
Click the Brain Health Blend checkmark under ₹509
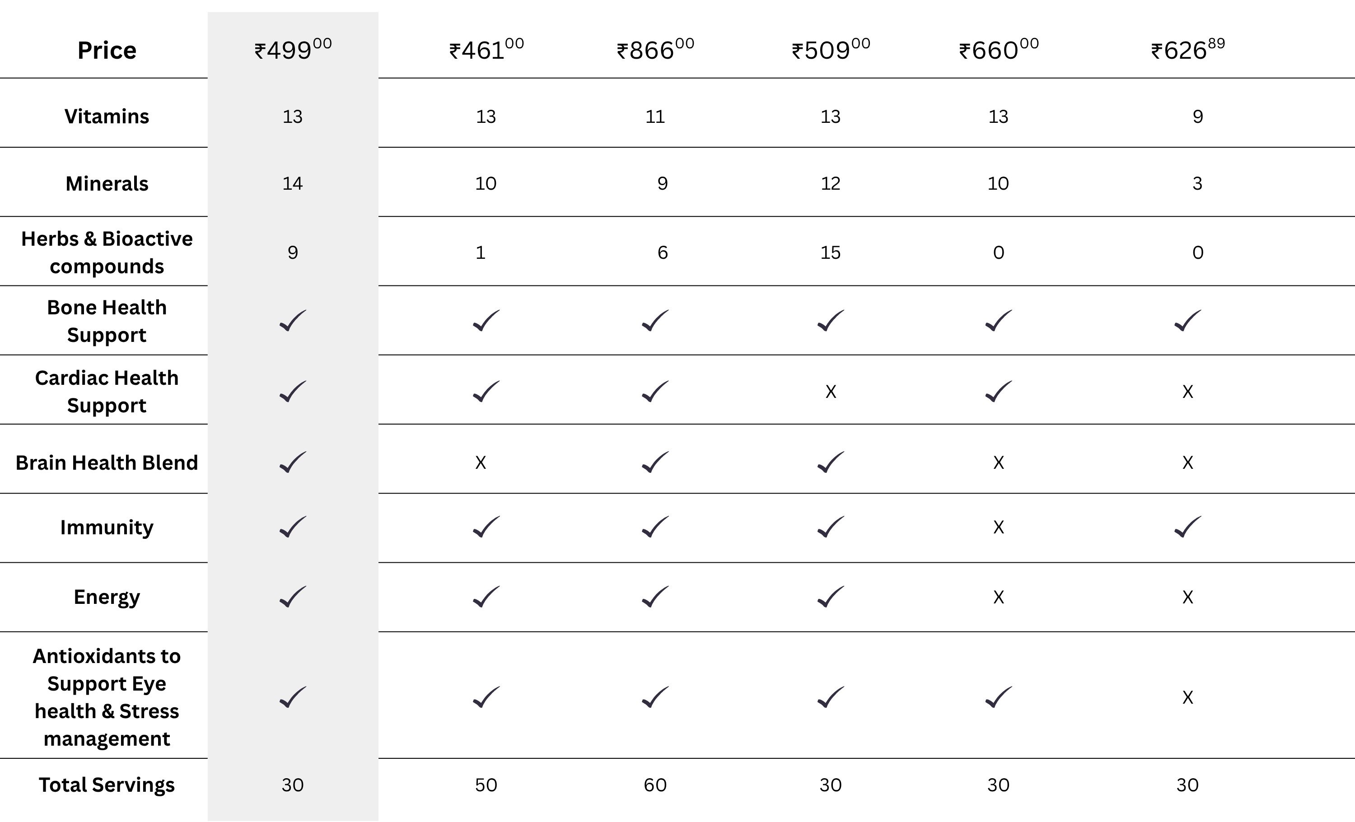click(x=830, y=462)
